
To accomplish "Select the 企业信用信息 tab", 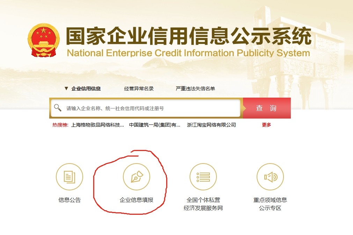I will [x=86, y=89].
